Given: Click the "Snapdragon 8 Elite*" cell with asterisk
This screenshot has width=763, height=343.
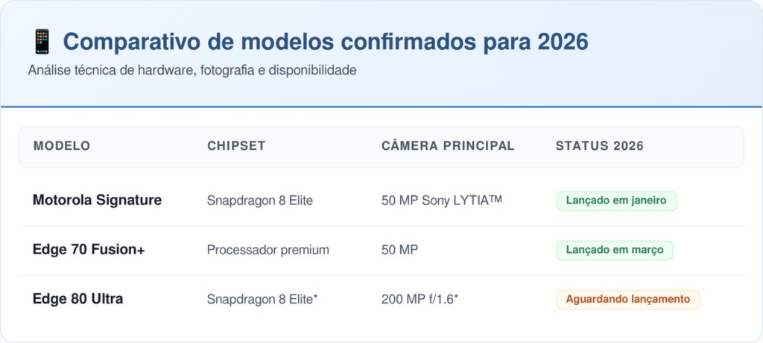Looking at the screenshot, I should (x=262, y=300).
